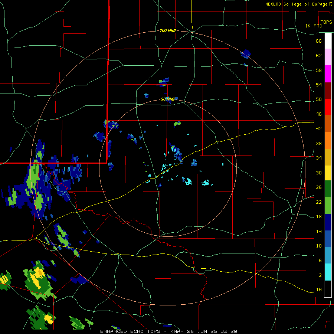Viewport: 334px width, 334px height.
Task: Click the cyan legend color swatch
Action: point(328,272)
